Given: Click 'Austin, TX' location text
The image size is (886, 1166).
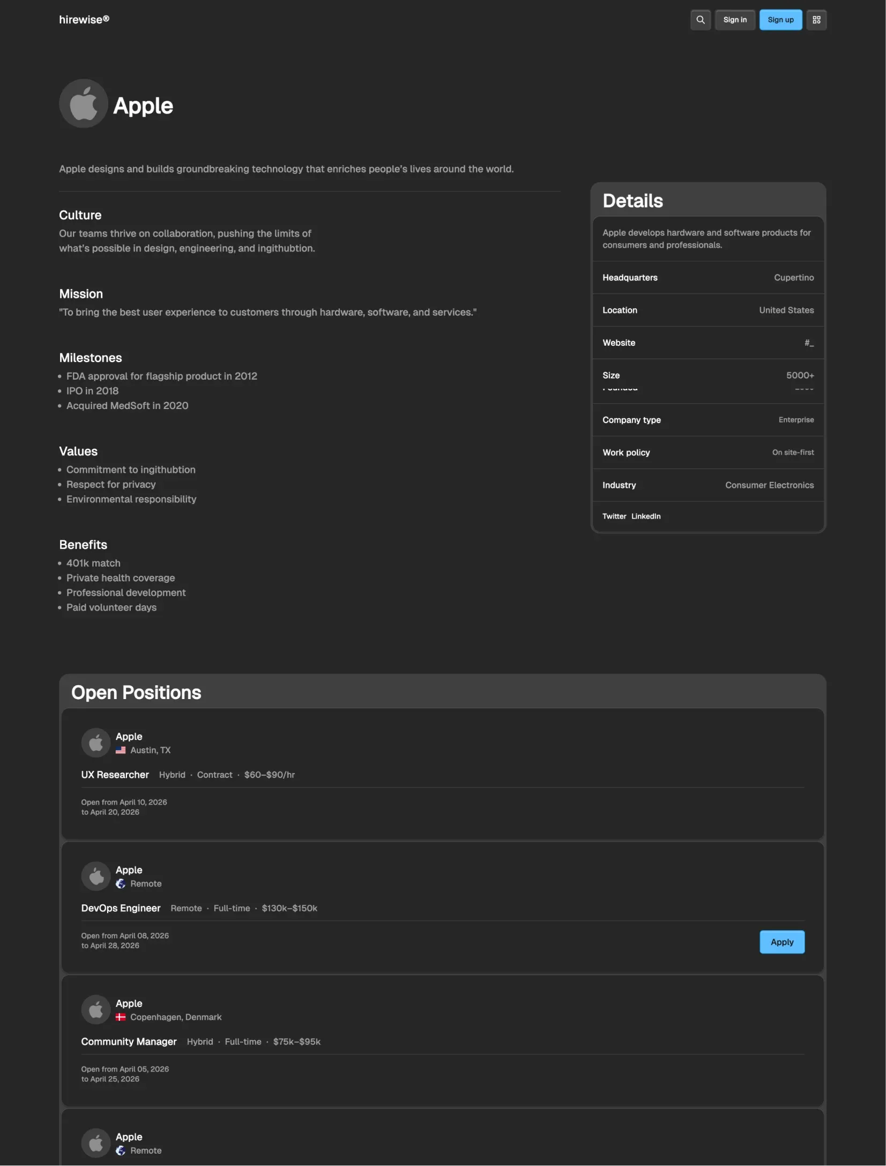Looking at the screenshot, I should tap(151, 750).
